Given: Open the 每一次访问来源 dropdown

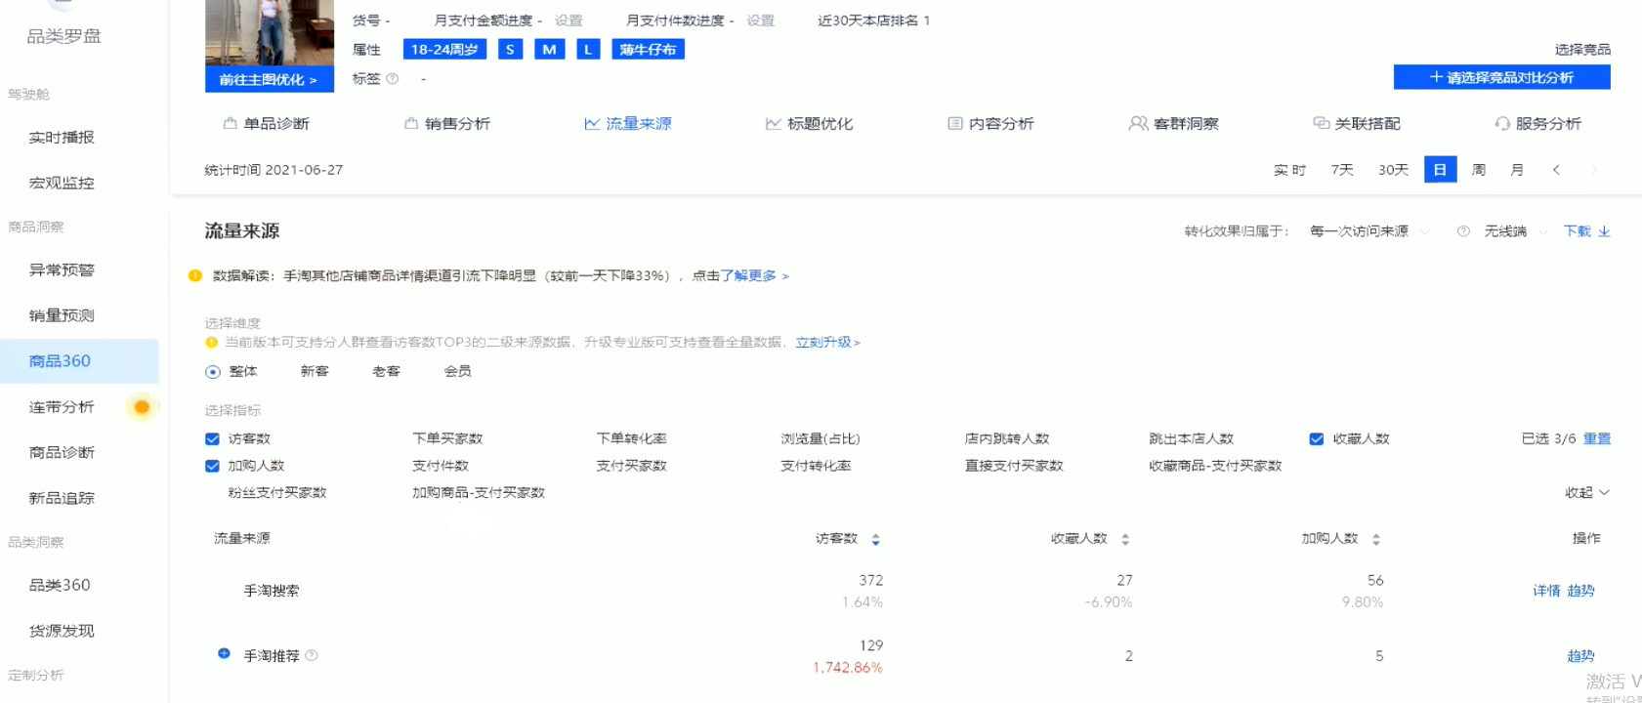Looking at the screenshot, I should pyautogui.click(x=1369, y=231).
